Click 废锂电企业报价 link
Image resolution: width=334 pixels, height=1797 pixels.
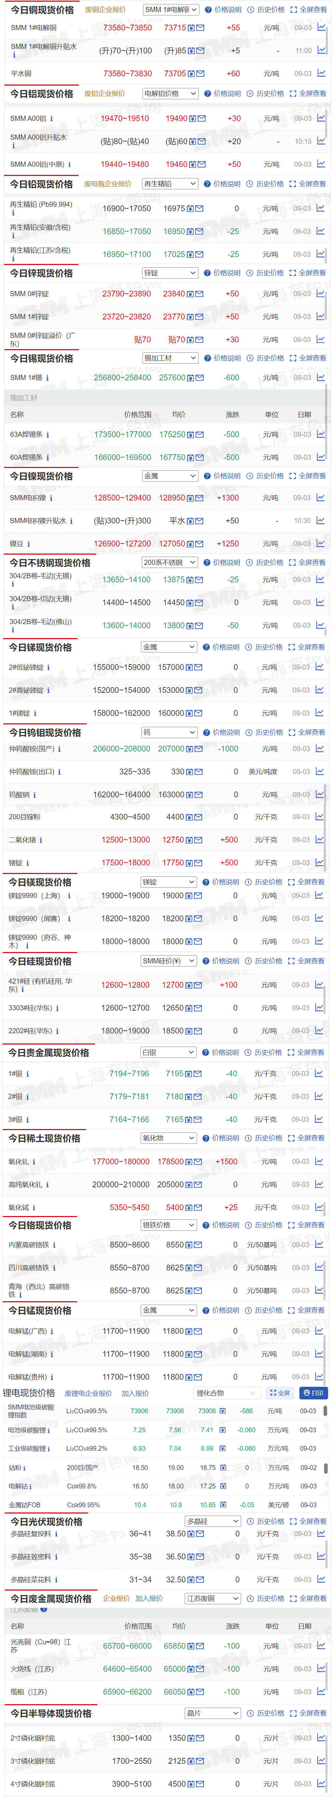click(x=88, y=1393)
